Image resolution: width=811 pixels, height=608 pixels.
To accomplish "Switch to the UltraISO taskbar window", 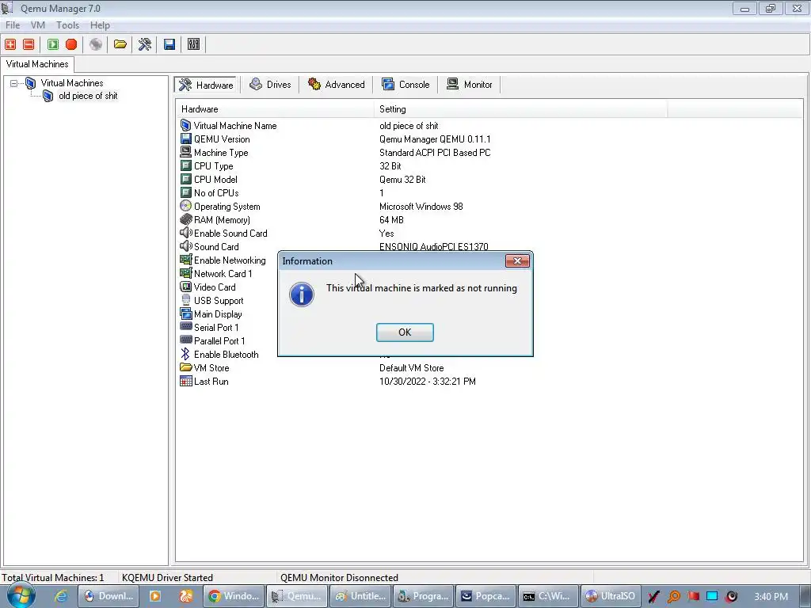I will click(611, 596).
